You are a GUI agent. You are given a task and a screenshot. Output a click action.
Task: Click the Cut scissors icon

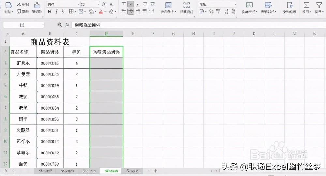19,4
